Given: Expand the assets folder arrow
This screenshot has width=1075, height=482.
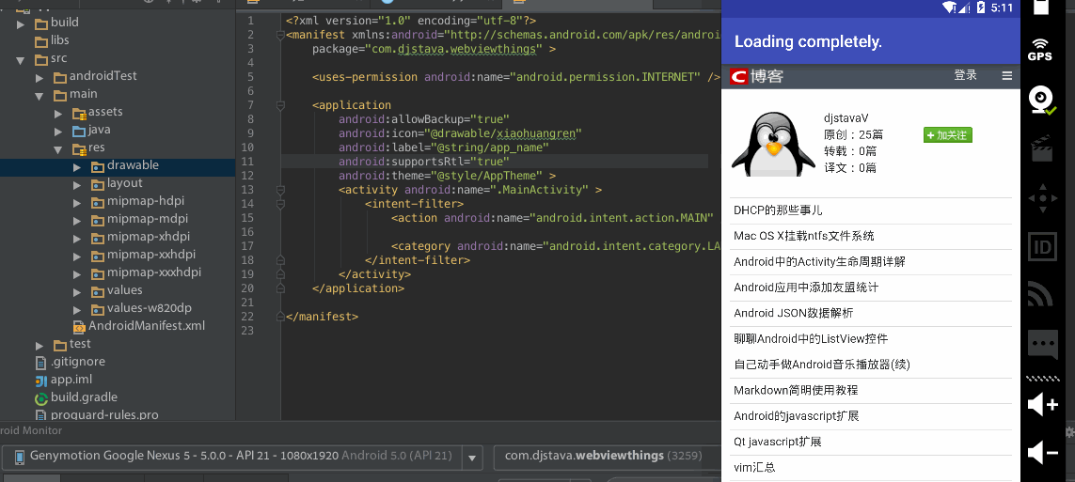Looking at the screenshot, I should [x=58, y=113].
